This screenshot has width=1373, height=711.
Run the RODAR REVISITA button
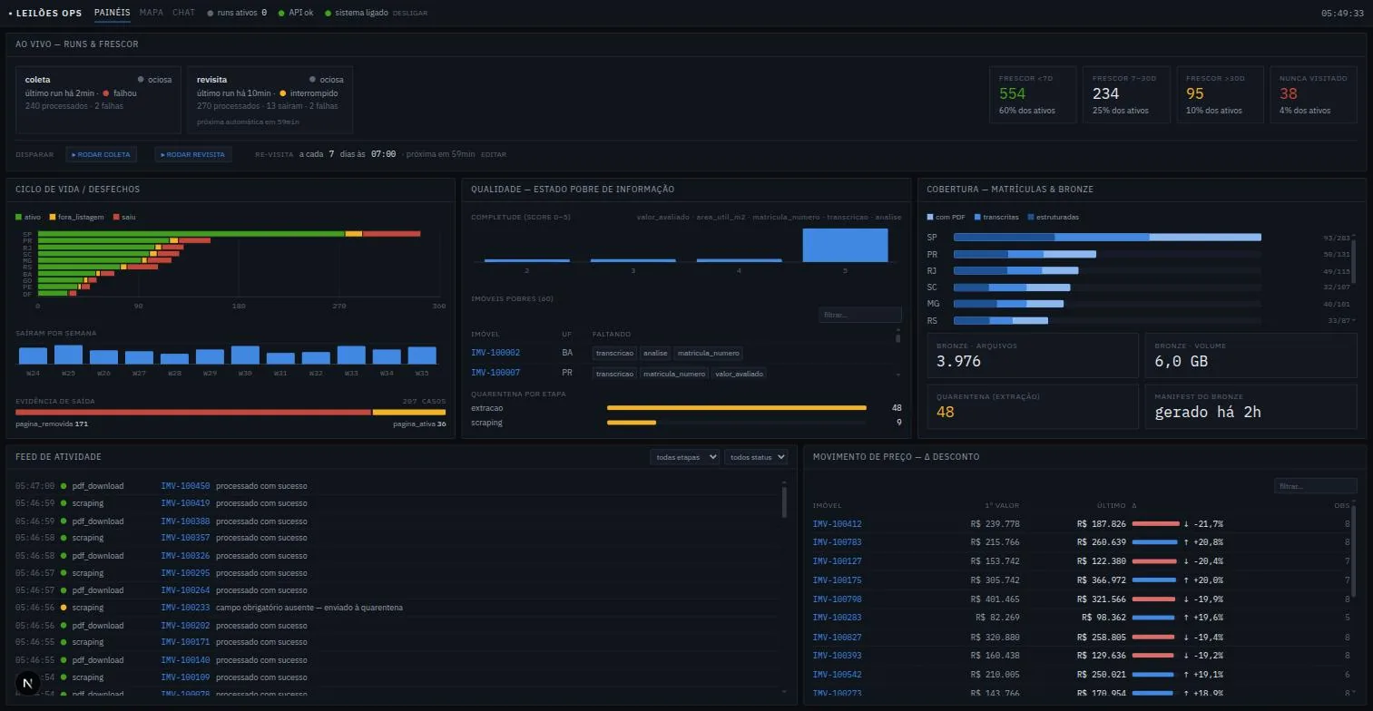(x=192, y=154)
